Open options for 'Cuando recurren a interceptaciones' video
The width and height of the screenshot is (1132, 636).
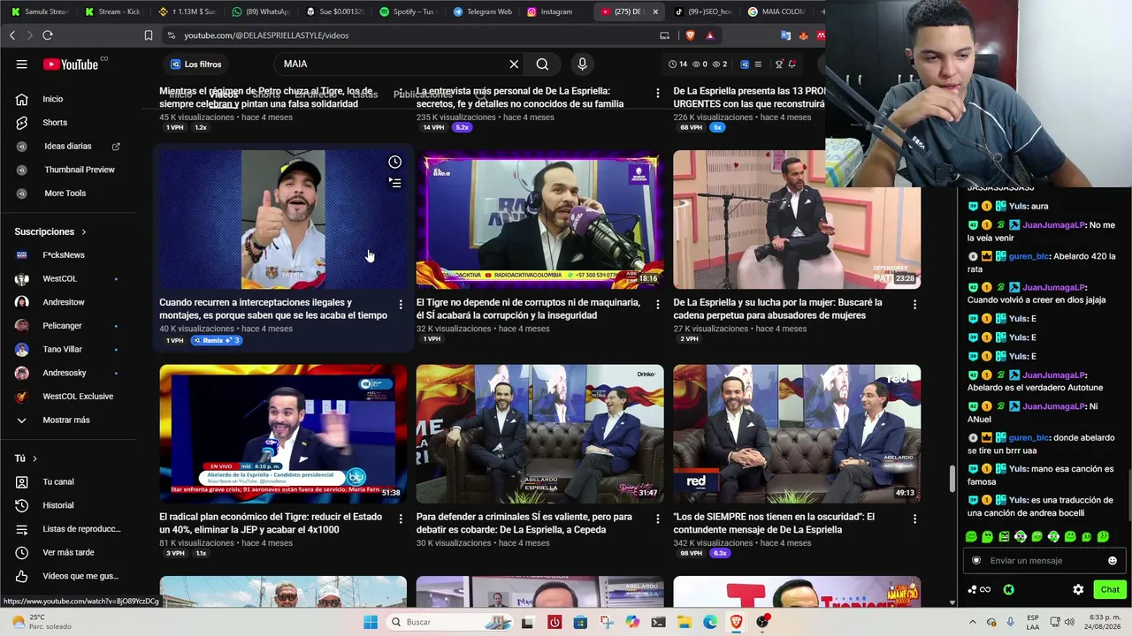pos(401,305)
